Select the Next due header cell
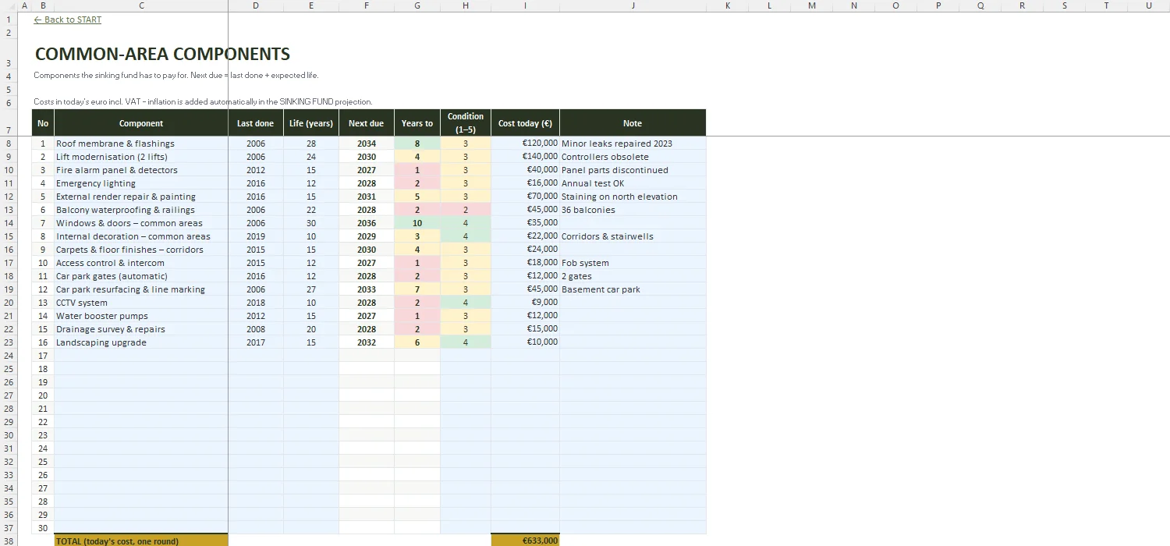The width and height of the screenshot is (1170, 546). click(367, 123)
